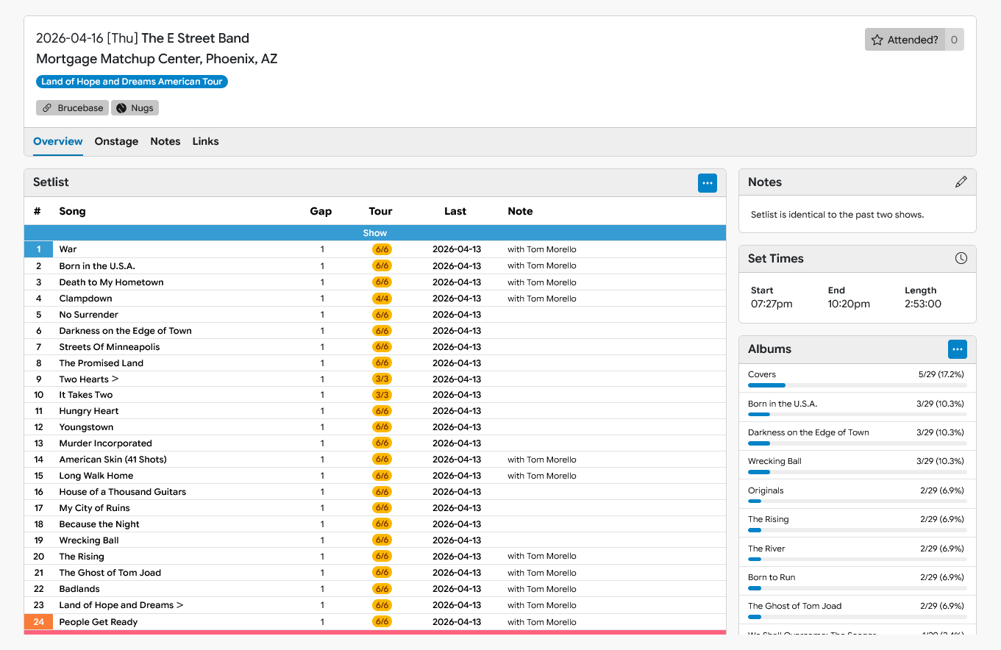Open Wrecking Ball album in Albums list
Image resolution: width=1001 pixels, height=650 pixels.
click(774, 462)
